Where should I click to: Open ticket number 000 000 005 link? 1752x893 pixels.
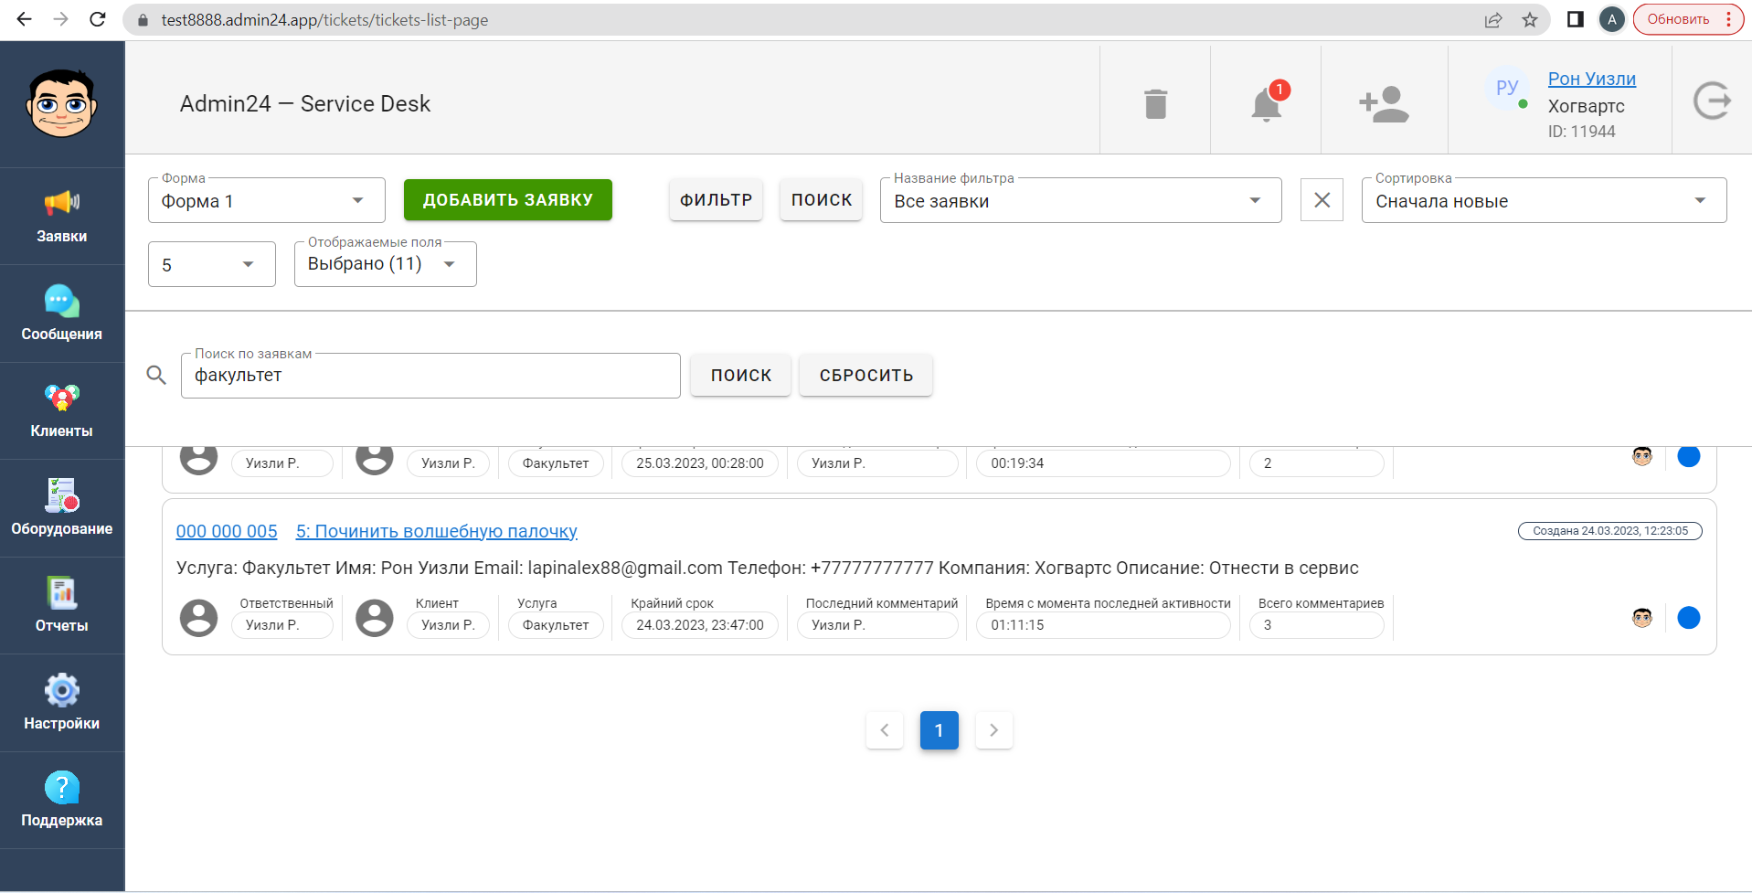pos(227,531)
